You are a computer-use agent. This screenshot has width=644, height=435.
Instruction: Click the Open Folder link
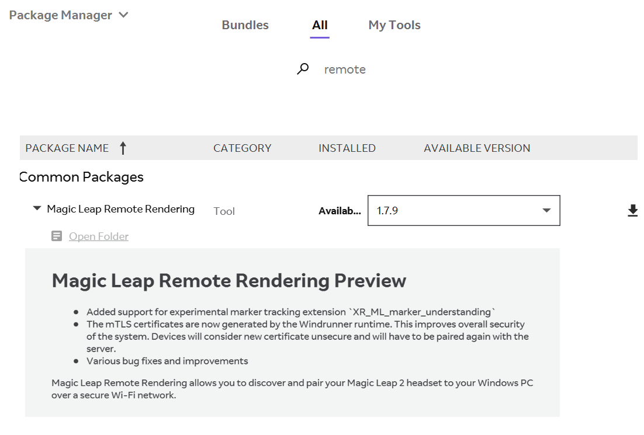point(98,236)
